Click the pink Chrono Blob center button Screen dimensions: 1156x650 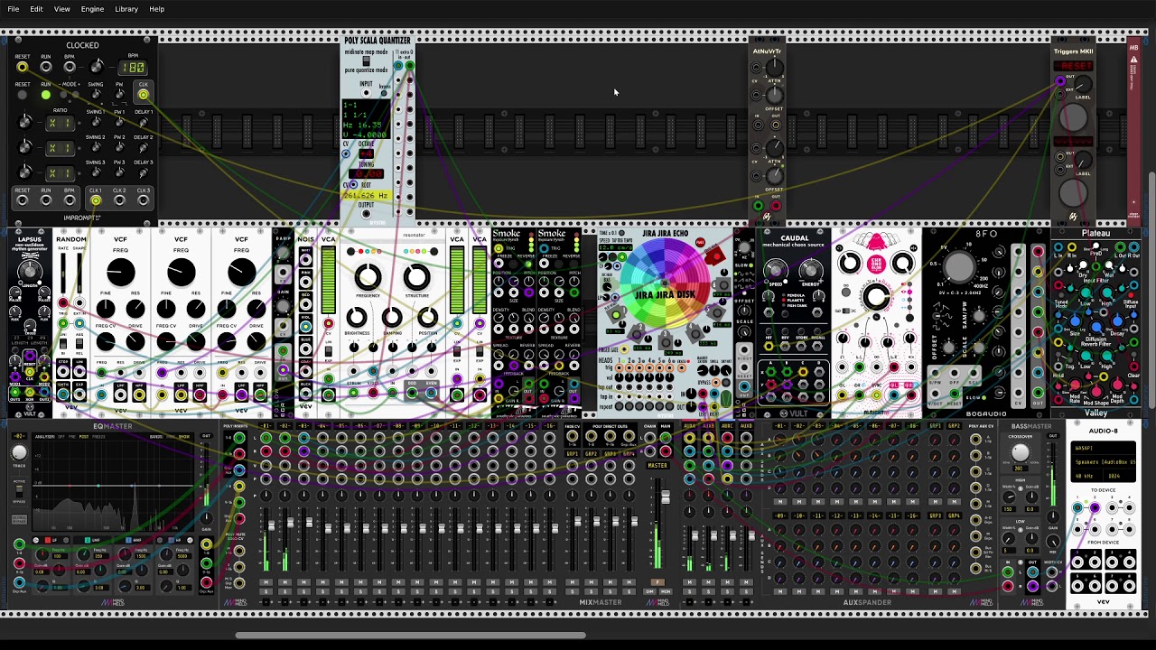(876, 263)
